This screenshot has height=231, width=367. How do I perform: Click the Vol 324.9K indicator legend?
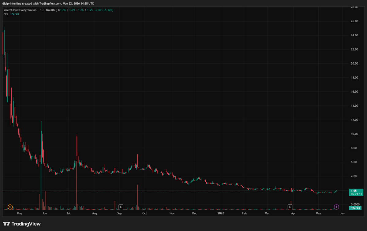pos(12,14)
